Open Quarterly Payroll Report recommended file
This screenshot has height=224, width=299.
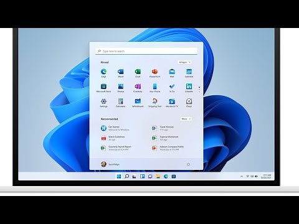pyautogui.click(x=116, y=148)
